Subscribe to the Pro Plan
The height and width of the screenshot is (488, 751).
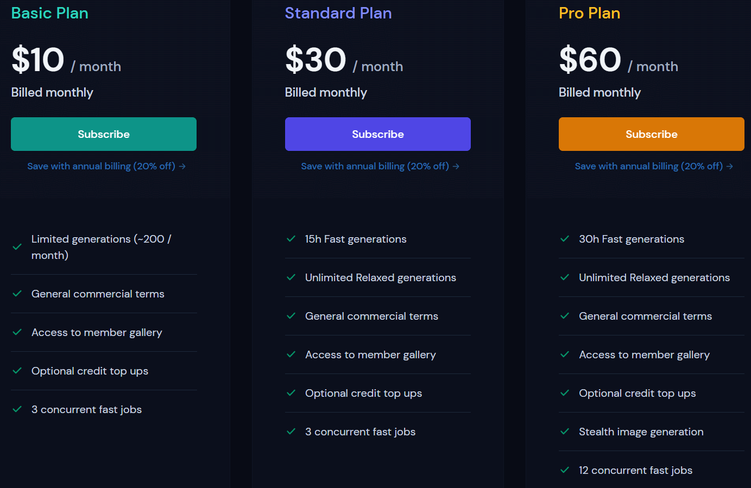coord(651,134)
